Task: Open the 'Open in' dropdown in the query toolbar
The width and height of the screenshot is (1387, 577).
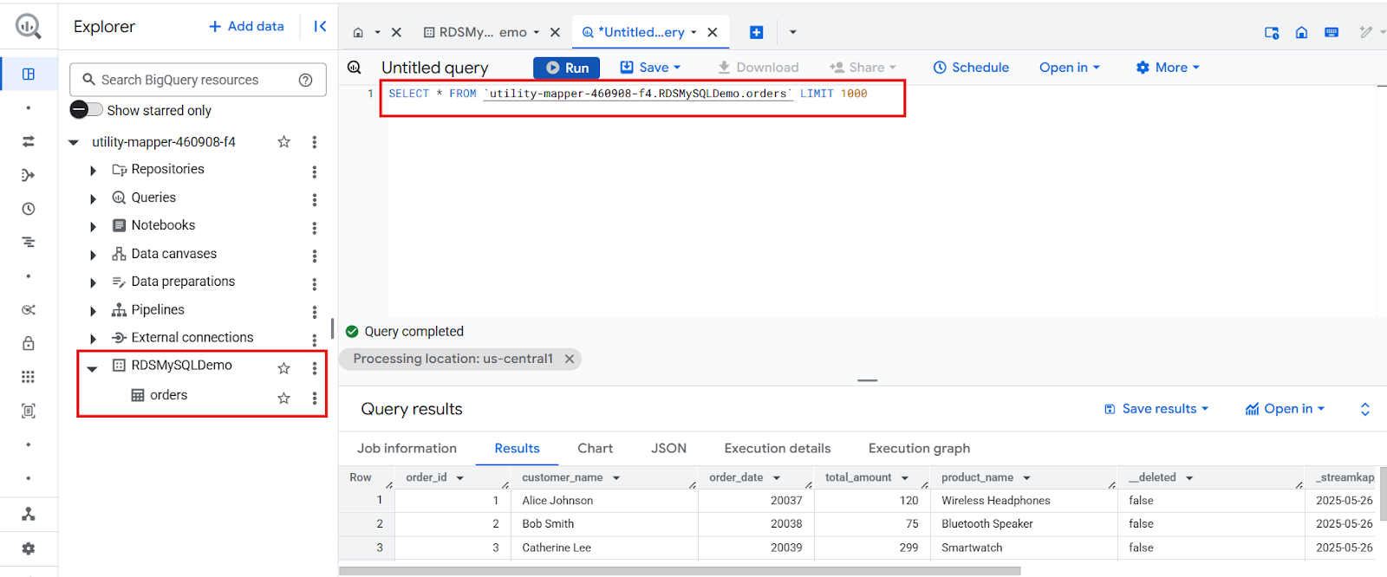Action: click(1069, 68)
